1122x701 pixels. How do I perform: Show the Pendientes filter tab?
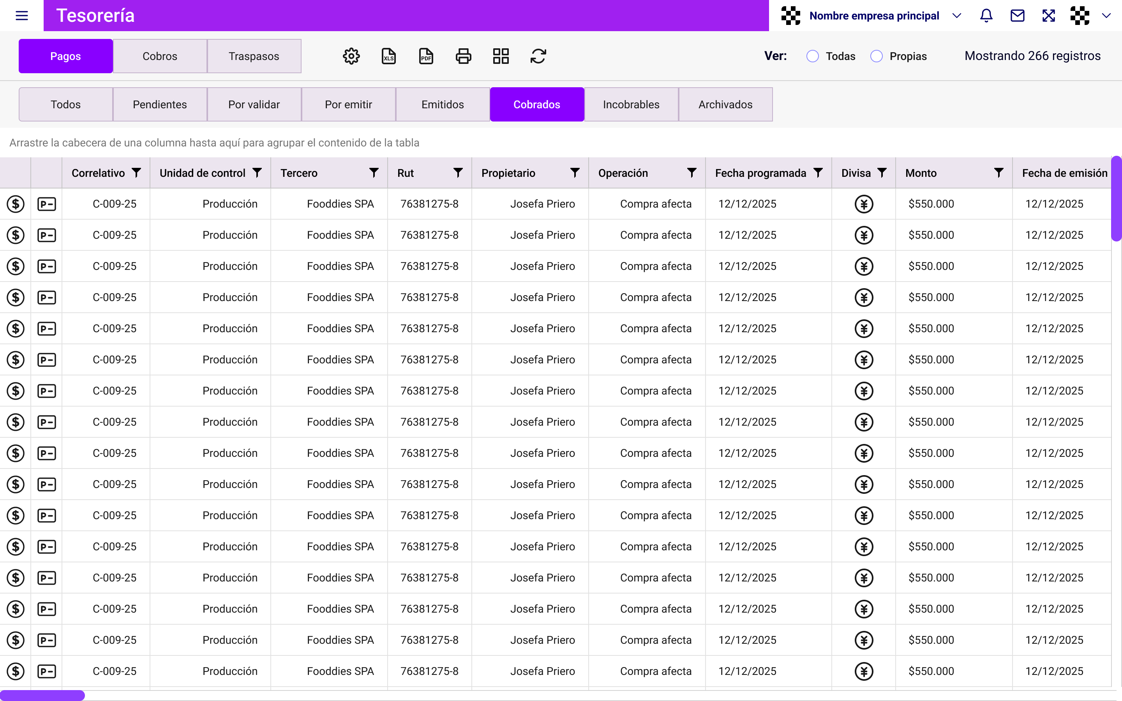coord(160,104)
